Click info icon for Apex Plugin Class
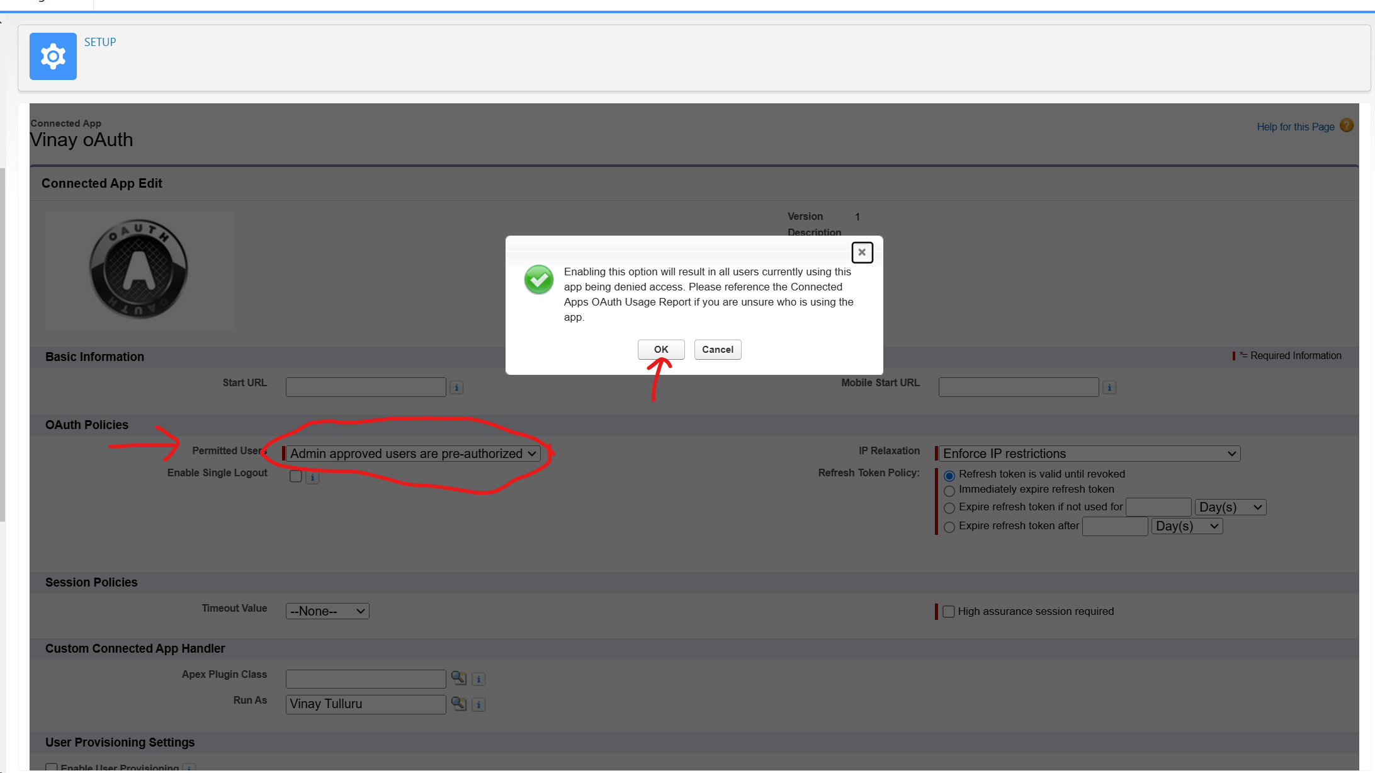The height and width of the screenshot is (773, 1375). (x=479, y=679)
